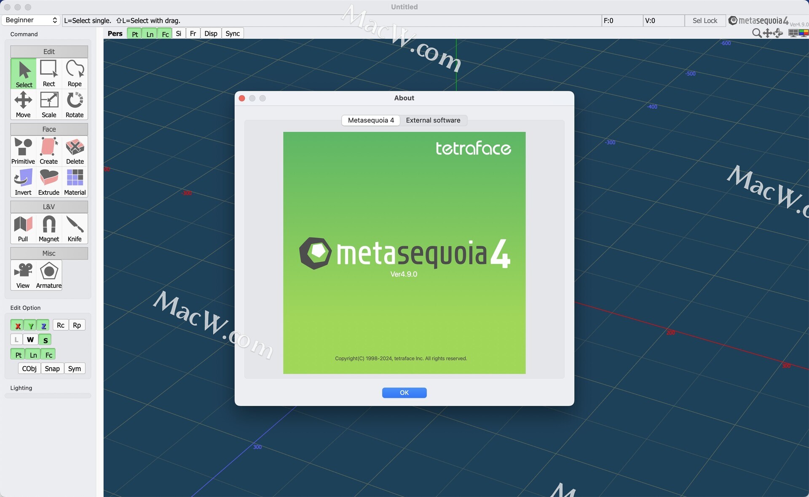Click the Rc edit option button
The image size is (809, 497).
[x=60, y=325]
